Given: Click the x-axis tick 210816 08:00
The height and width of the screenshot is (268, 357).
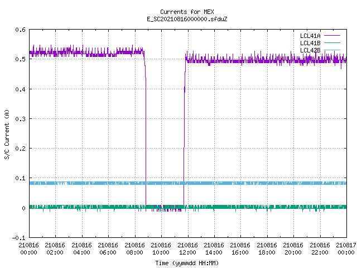Looking at the screenshot, I should point(134,249).
